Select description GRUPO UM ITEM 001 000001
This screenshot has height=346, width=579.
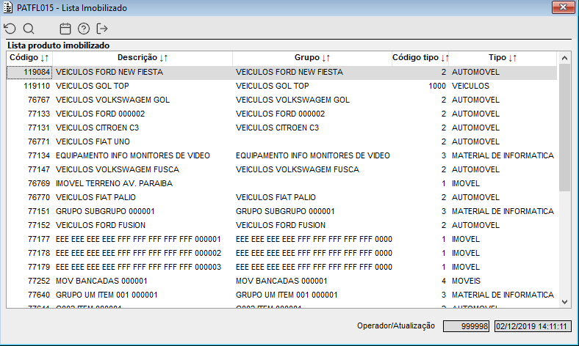(x=107, y=295)
